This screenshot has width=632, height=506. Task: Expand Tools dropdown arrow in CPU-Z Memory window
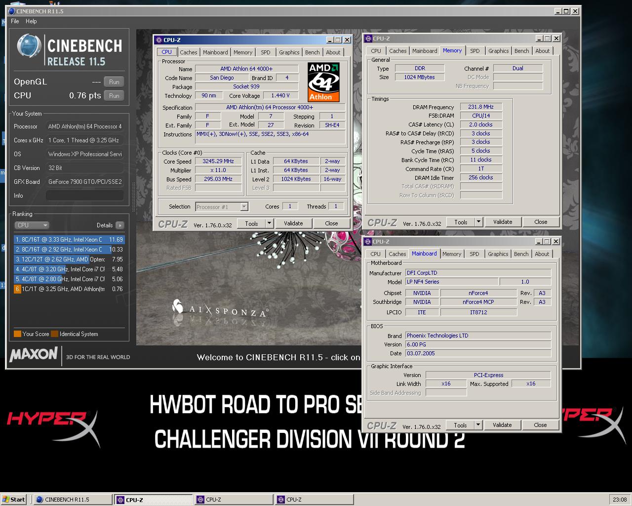pyautogui.click(x=479, y=222)
